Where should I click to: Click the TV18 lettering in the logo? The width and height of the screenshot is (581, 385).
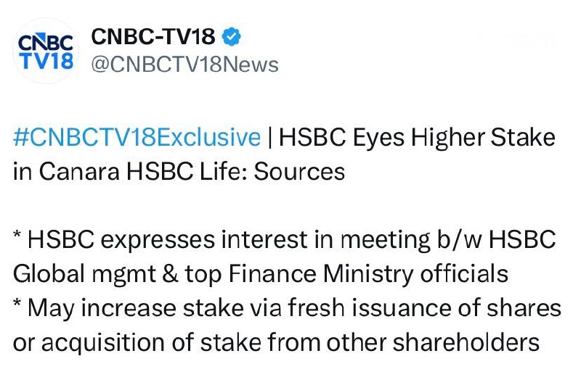point(46,61)
